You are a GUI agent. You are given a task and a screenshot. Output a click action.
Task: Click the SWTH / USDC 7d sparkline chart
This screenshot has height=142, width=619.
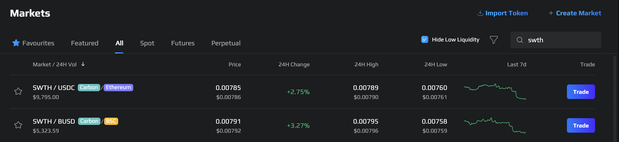coord(495,91)
